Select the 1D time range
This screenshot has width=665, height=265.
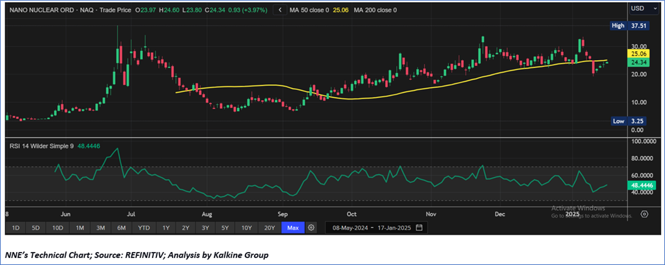pos(16,228)
